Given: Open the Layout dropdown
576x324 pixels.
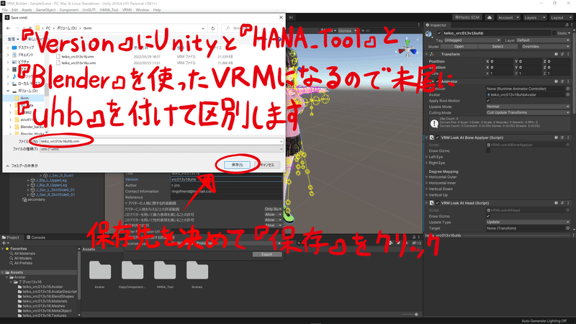Looking at the screenshot, I should (560, 17).
